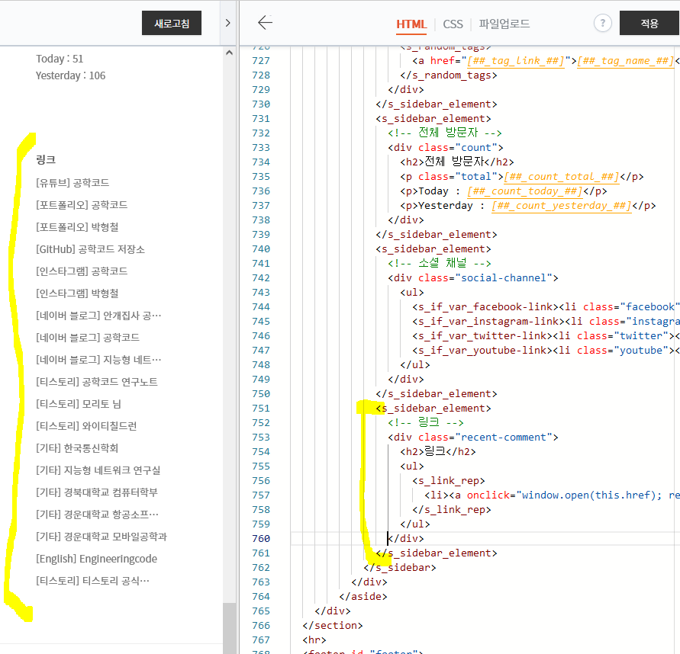Click the recent-comment class value
This screenshot has width=680, height=654.
click(x=504, y=437)
